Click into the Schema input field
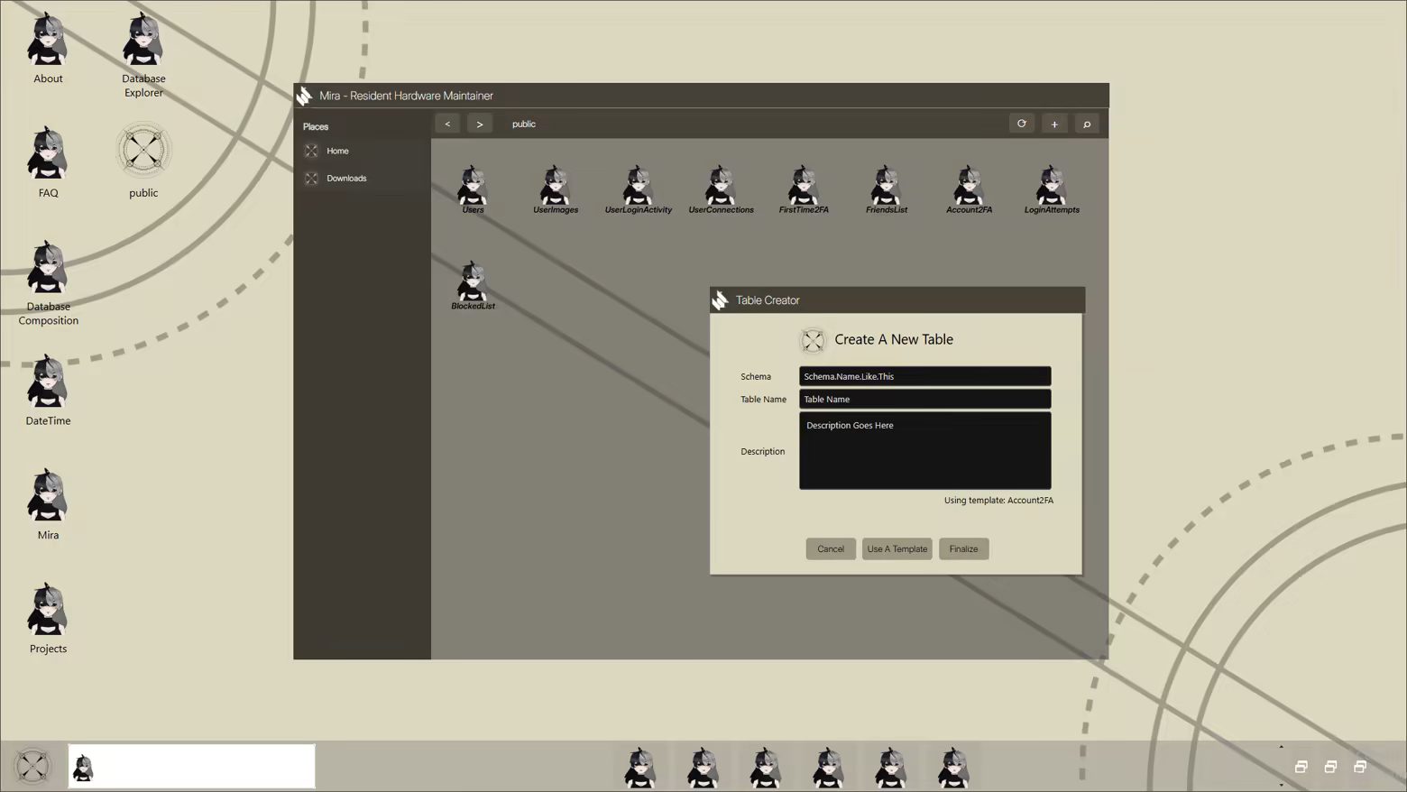1407x792 pixels. (924, 376)
